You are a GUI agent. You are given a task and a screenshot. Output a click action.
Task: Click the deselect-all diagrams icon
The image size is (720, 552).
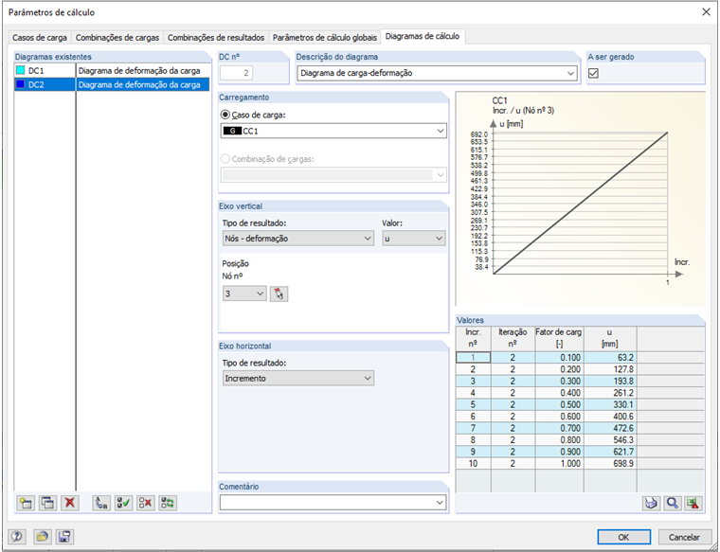[x=146, y=503]
